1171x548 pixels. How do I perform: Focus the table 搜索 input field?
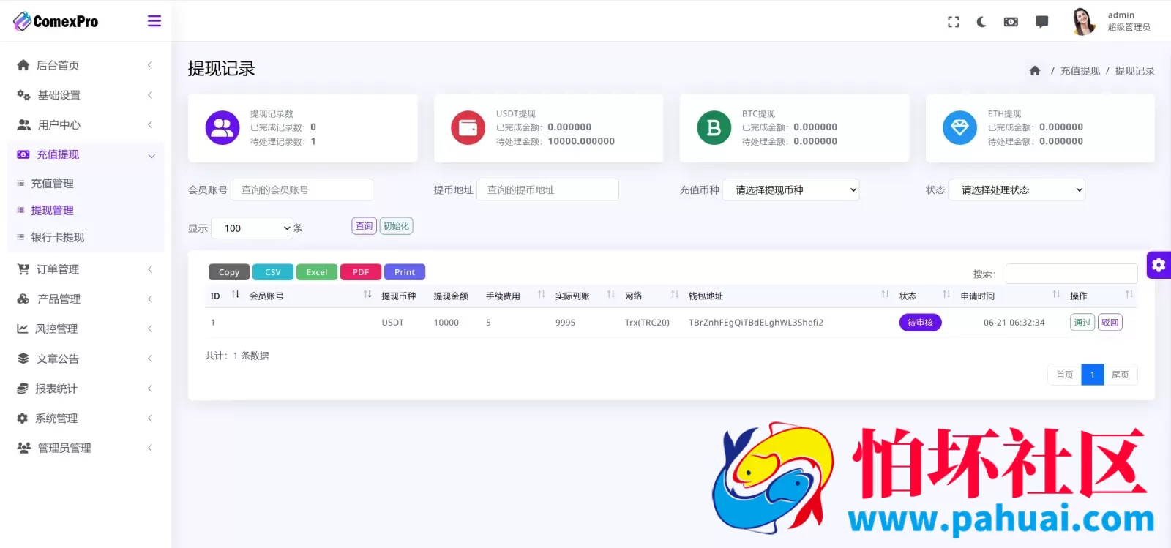[1071, 274]
